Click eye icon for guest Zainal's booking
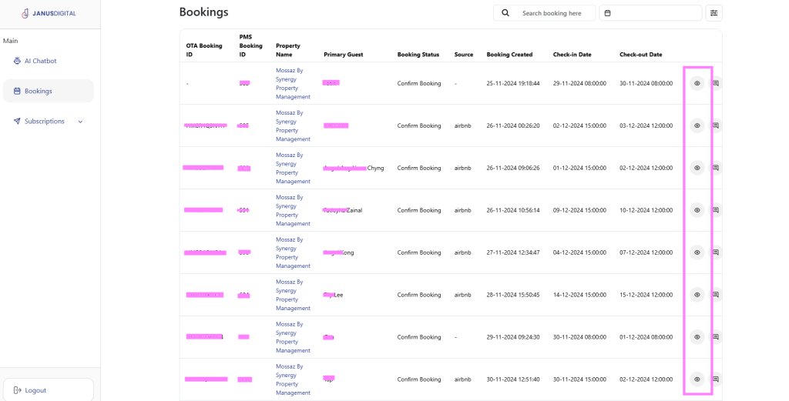The image size is (789, 401). tap(697, 210)
